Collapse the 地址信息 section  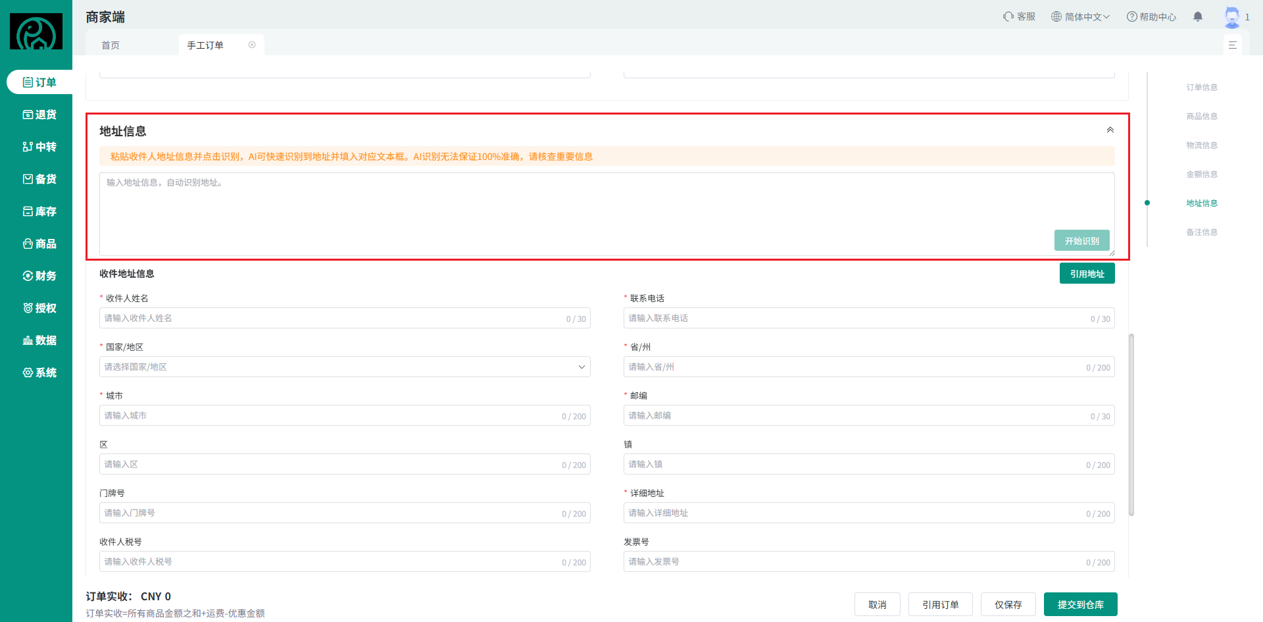tap(1110, 130)
